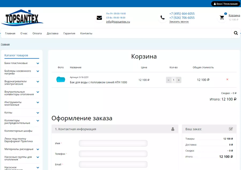
Task: Click the blue water tank thumbnail
Action: pyautogui.click(x=61, y=79)
